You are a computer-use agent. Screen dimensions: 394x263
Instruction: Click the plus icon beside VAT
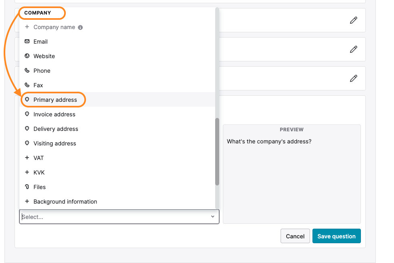click(x=27, y=158)
